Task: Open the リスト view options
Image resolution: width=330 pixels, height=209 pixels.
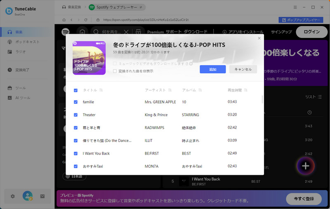Action: point(313,97)
